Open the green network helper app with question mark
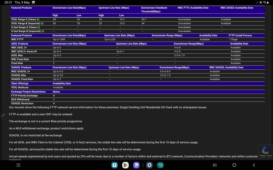Viewport: 273px width, 170px height. click(x=160, y=165)
